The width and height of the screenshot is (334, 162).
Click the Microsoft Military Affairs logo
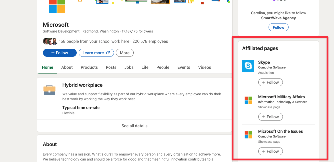(x=248, y=100)
